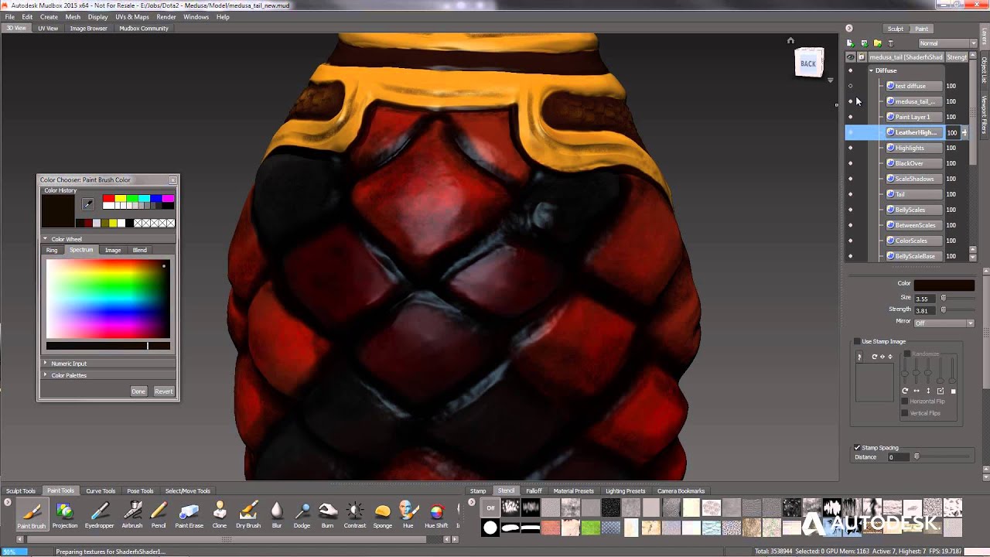Open the Viewport Filters side tab
990x557 pixels.
tap(985, 114)
